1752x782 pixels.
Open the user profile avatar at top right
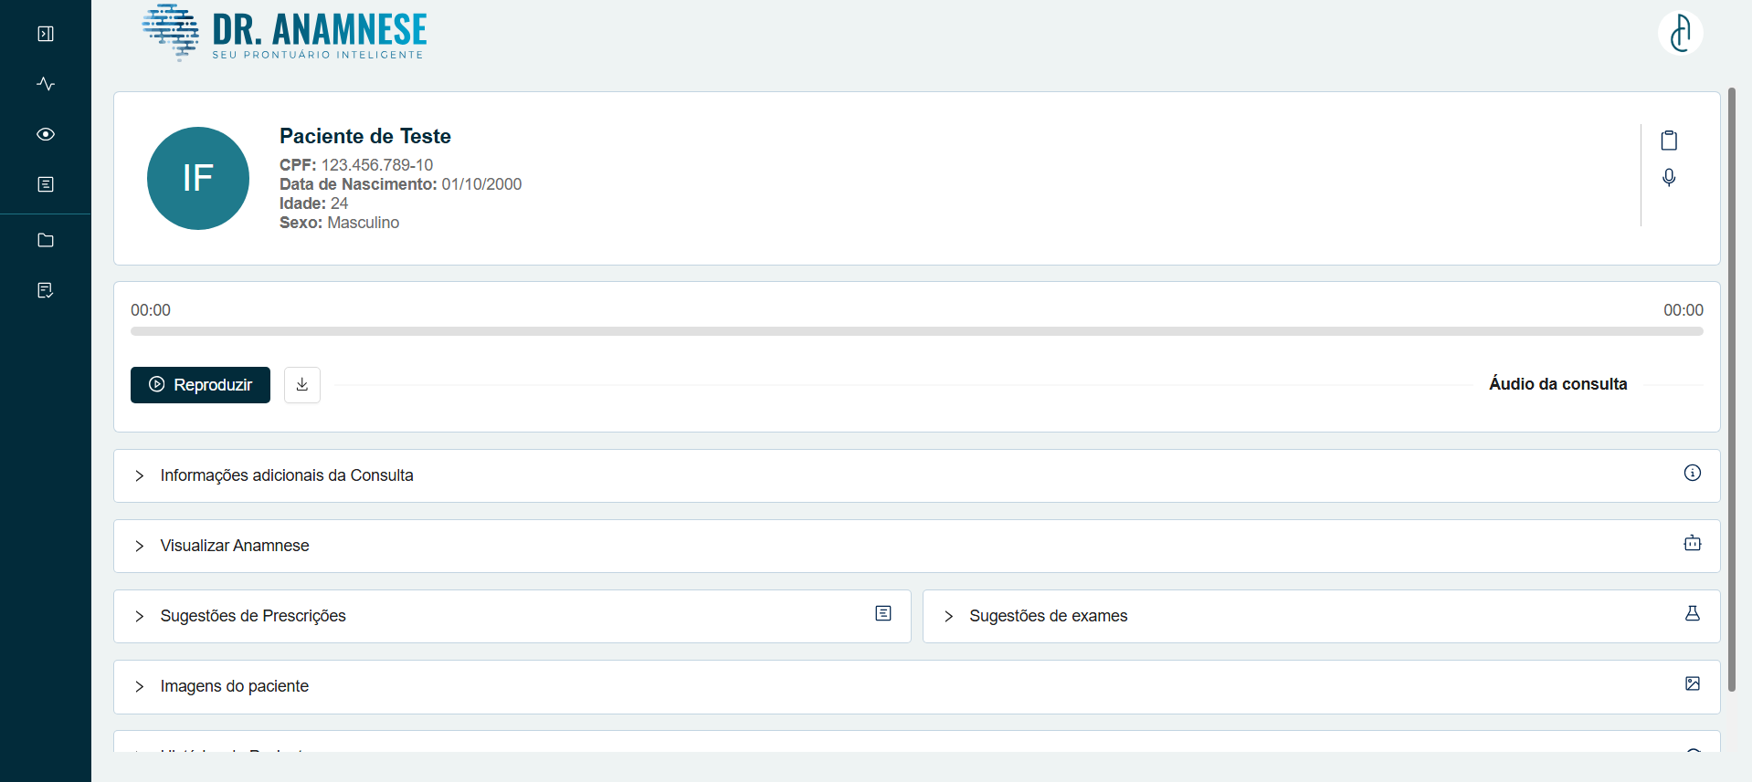pyautogui.click(x=1680, y=34)
